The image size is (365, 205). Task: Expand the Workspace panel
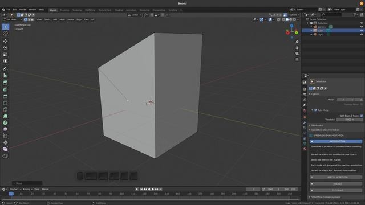click(310, 125)
